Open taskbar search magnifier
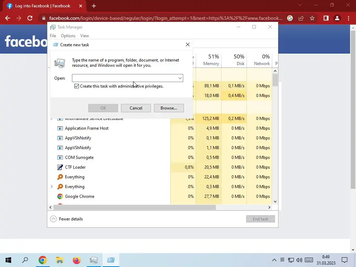The width and height of the screenshot is (356, 267). click(25, 260)
